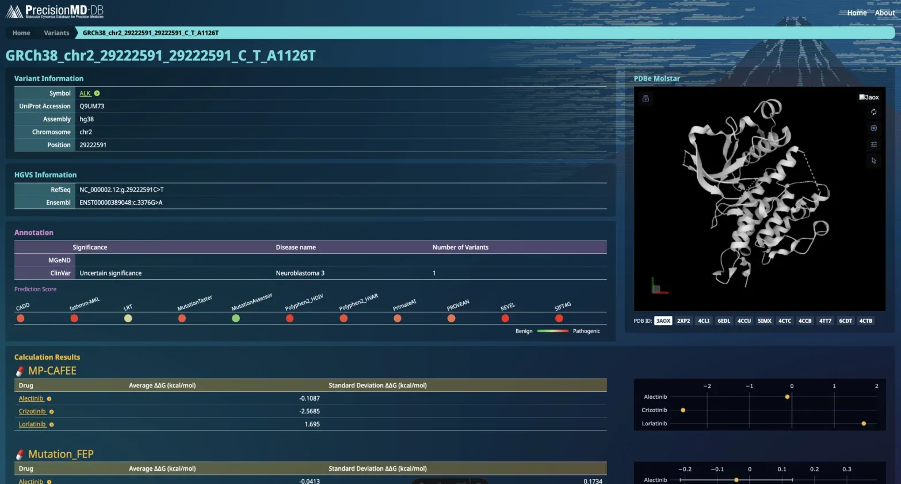Click the Lorlatinib data point in MP-CAFEE chart
The image size is (901, 484).
coord(864,424)
